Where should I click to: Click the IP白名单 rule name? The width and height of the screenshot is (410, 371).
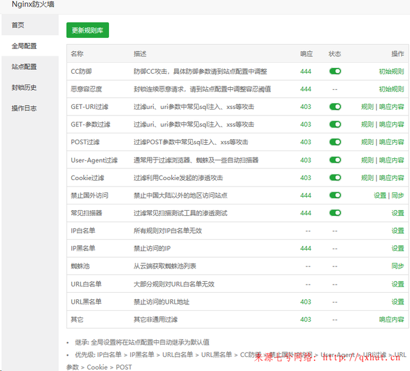(x=83, y=231)
